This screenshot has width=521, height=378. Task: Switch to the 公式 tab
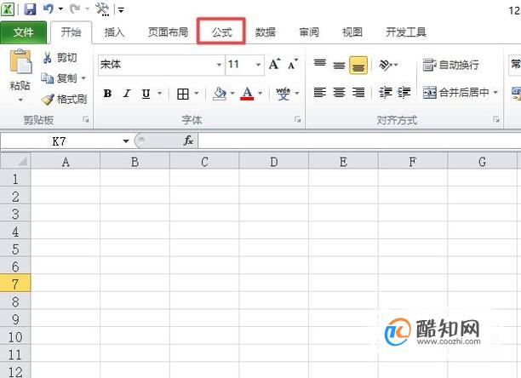click(221, 32)
